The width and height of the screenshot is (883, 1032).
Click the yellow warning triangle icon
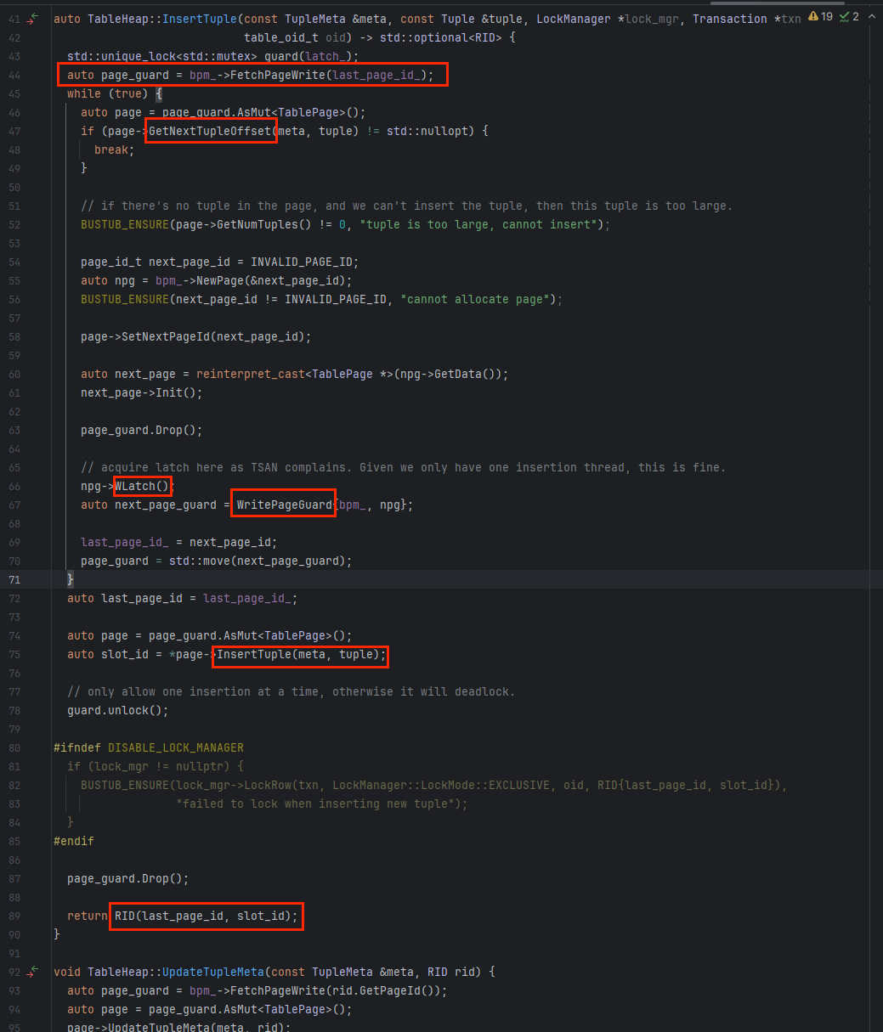click(x=813, y=17)
